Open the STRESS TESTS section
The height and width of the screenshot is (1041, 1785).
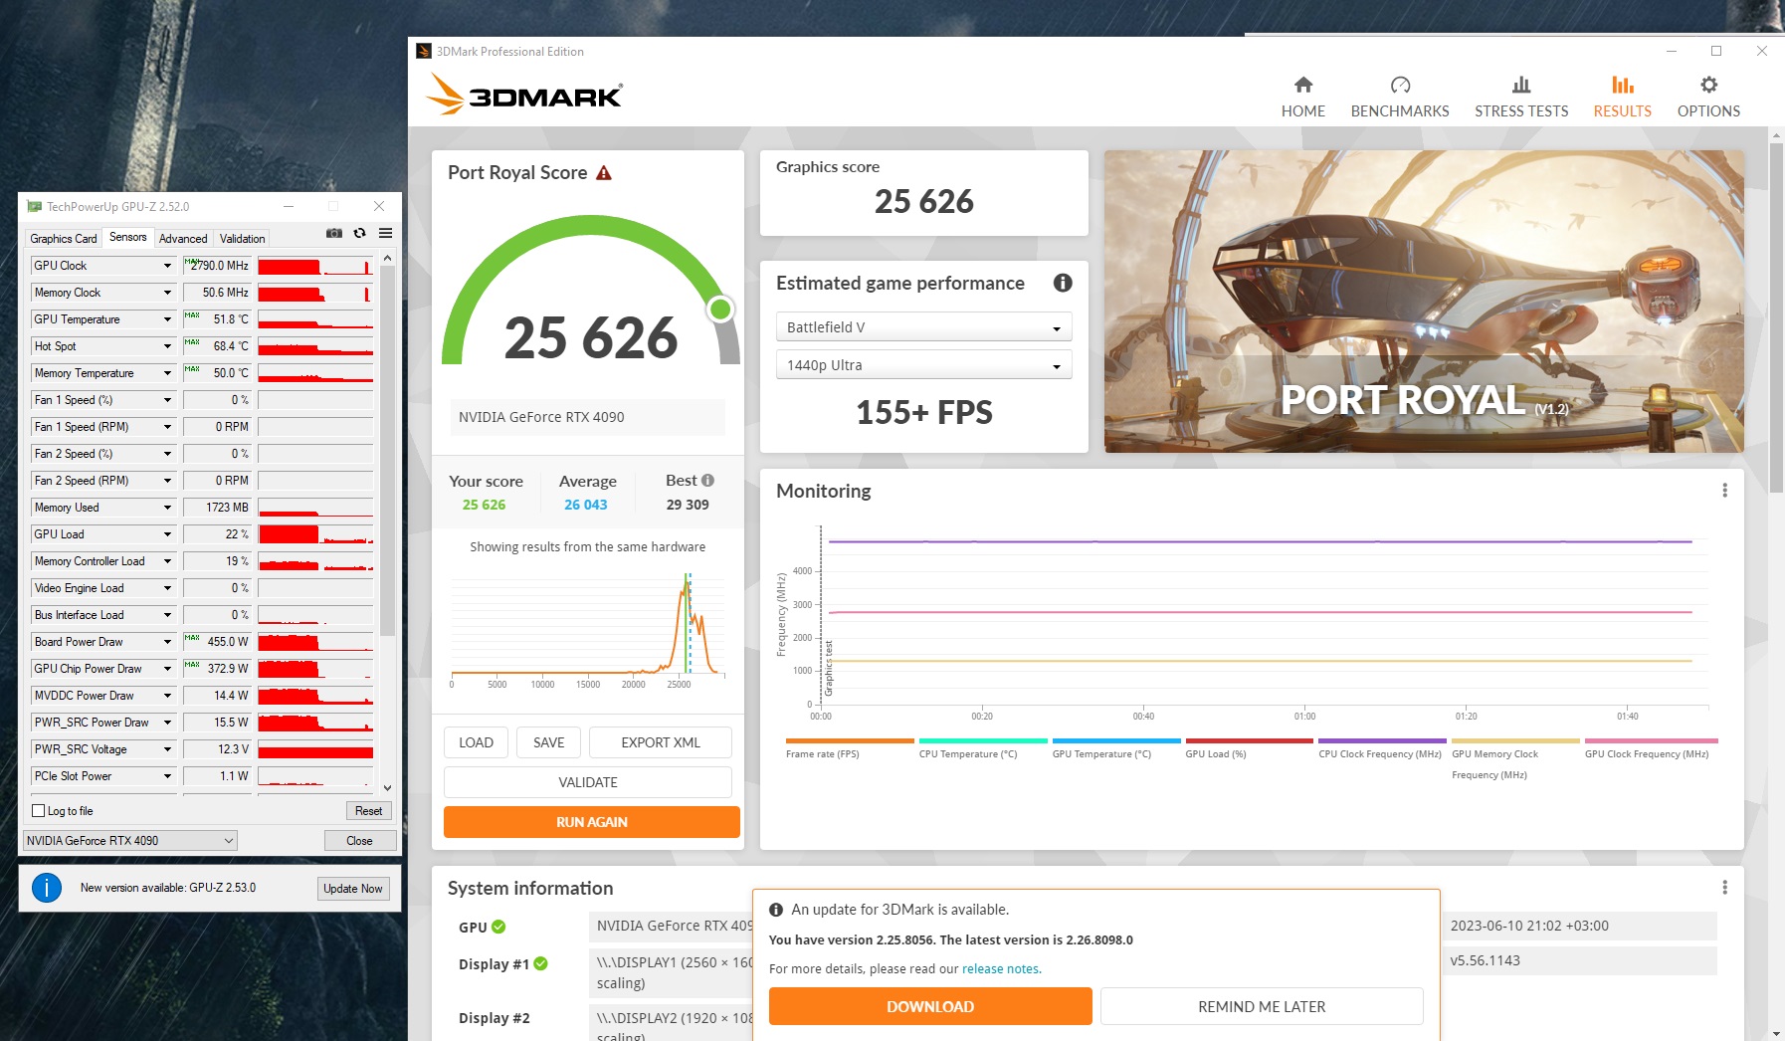(1521, 98)
